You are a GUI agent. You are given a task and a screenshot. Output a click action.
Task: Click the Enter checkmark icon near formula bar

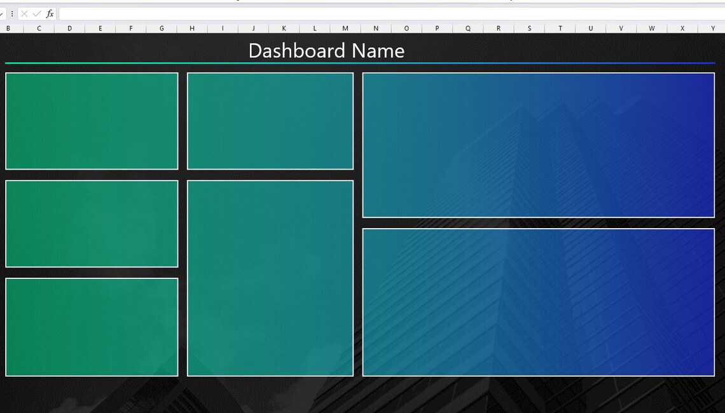[x=36, y=13]
